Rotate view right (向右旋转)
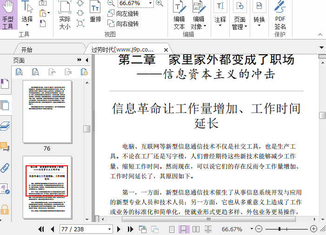 point(123,24)
